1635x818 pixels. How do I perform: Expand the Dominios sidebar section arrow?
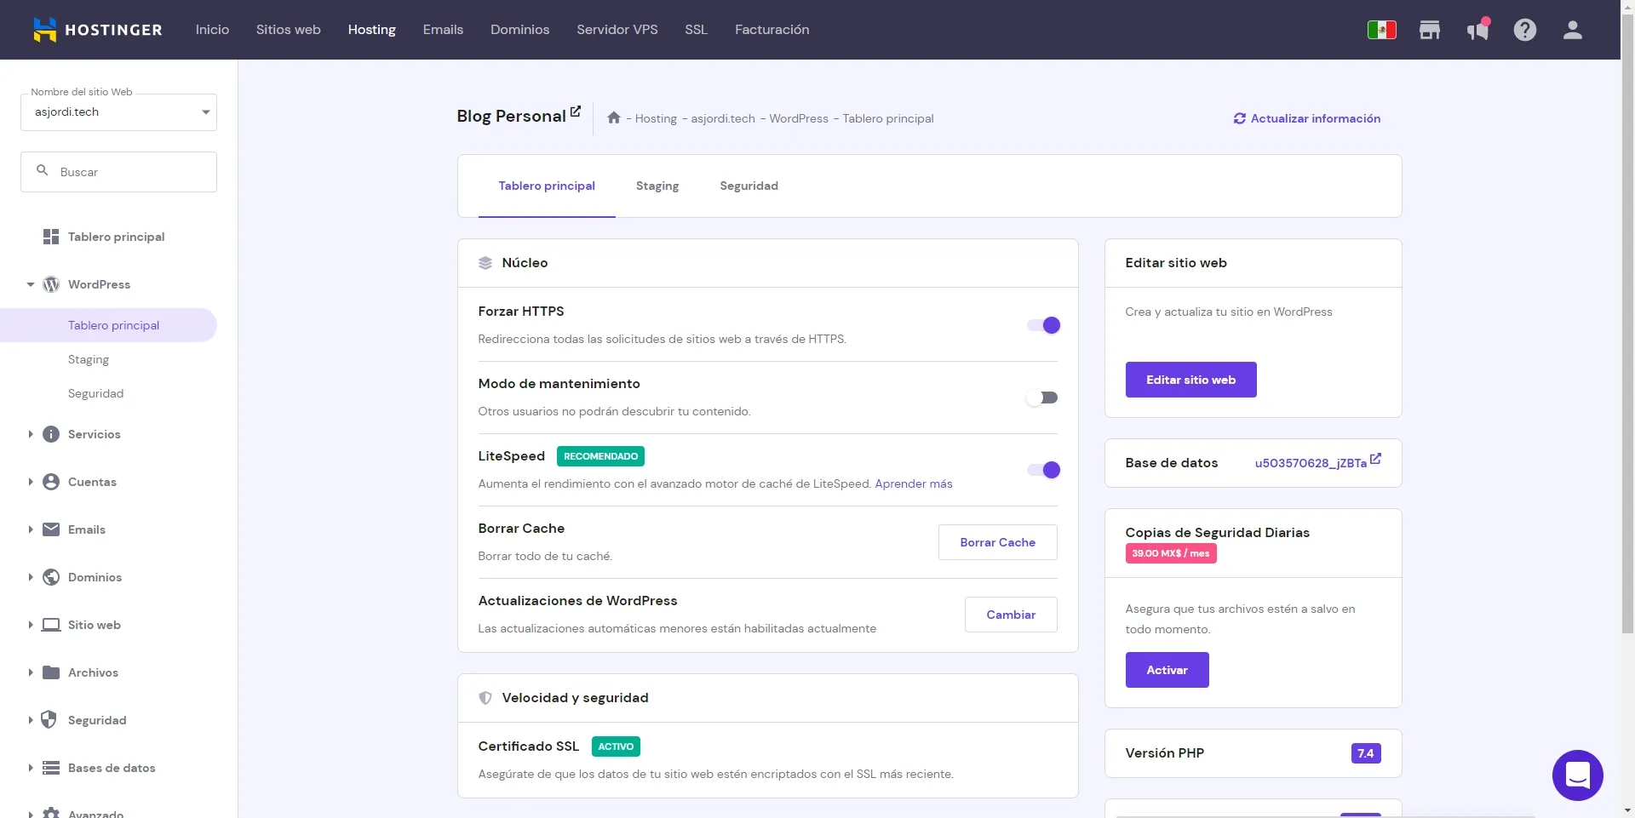coord(31,577)
